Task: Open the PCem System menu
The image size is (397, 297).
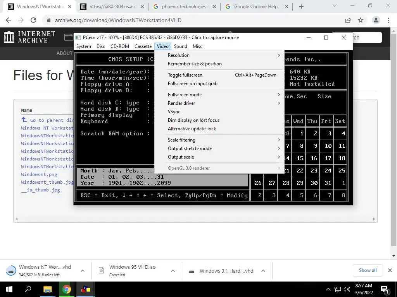Action: 84,46
